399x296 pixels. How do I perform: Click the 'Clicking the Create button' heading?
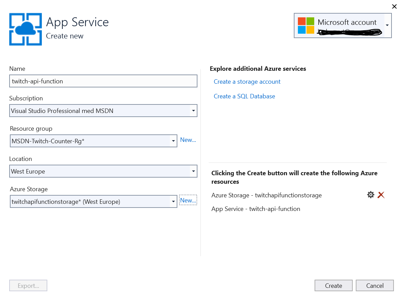coord(294,177)
